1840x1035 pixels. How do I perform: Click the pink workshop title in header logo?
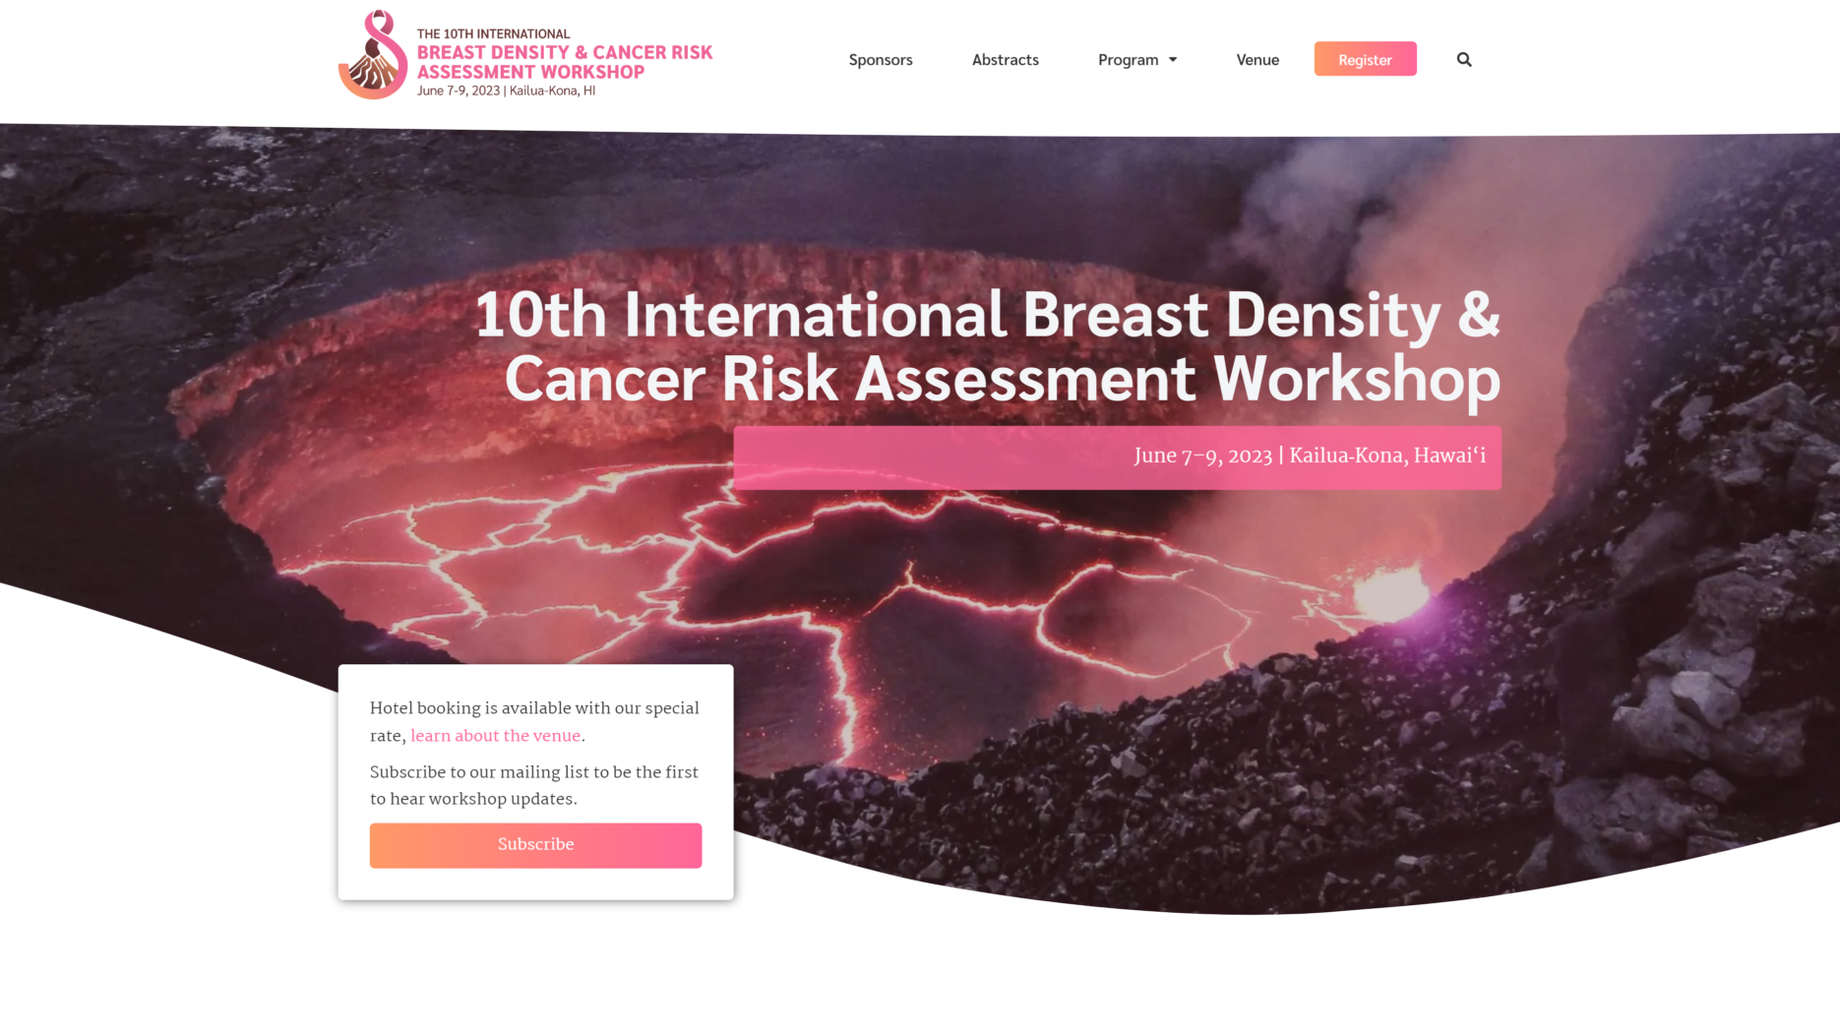coord(564,62)
